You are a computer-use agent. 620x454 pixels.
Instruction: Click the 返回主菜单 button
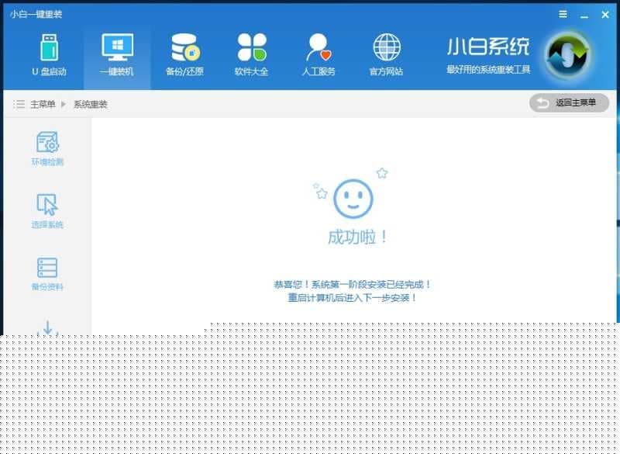tap(569, 103)
